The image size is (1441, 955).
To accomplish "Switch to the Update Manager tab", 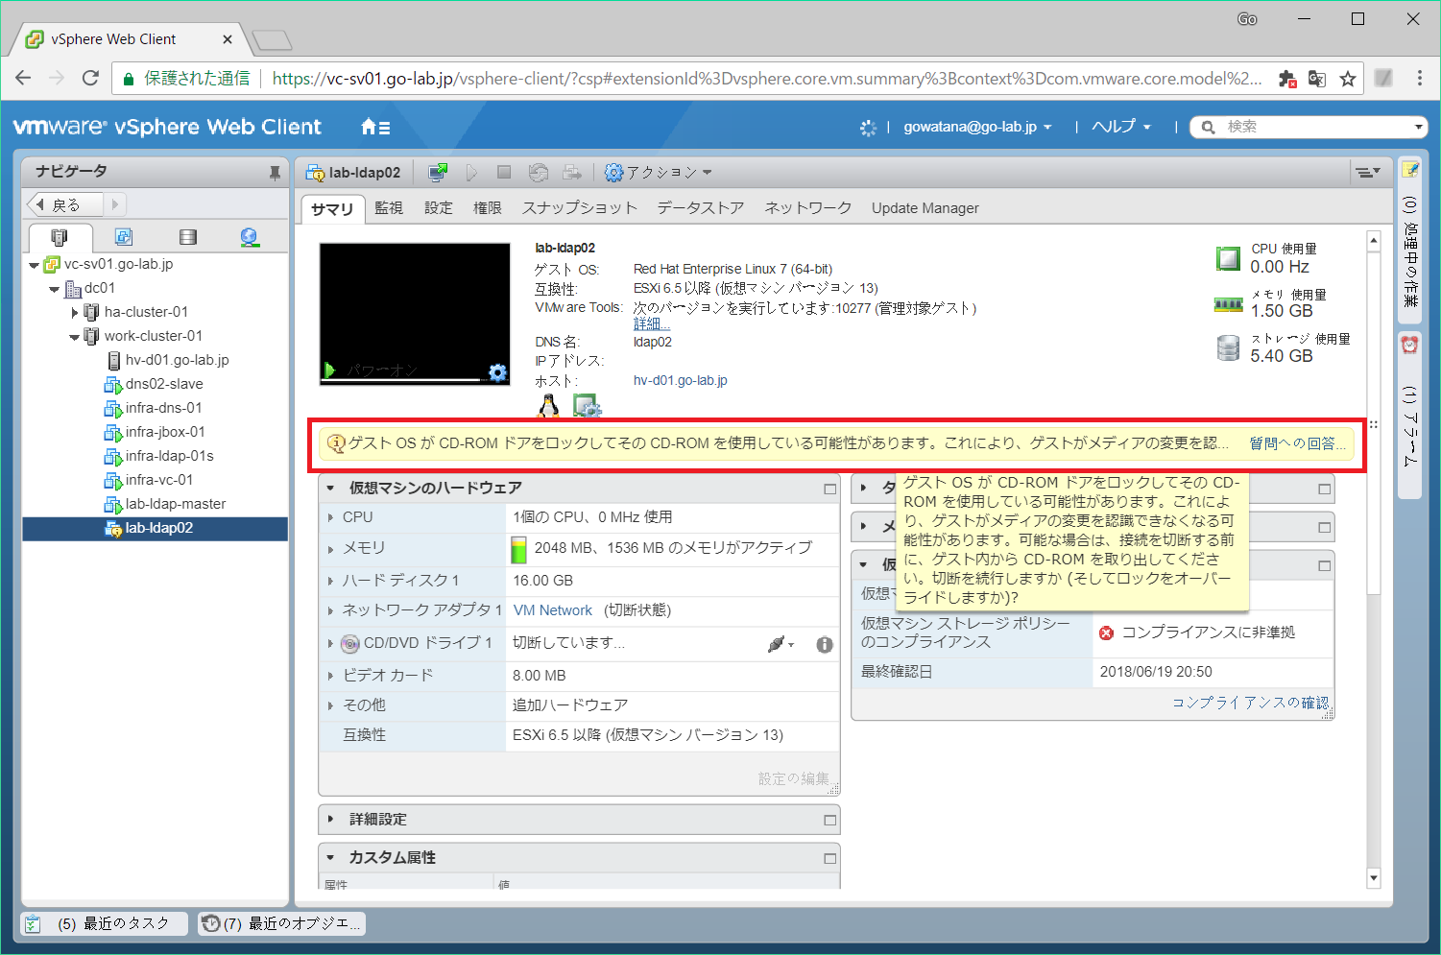I will tap(925, 207).
